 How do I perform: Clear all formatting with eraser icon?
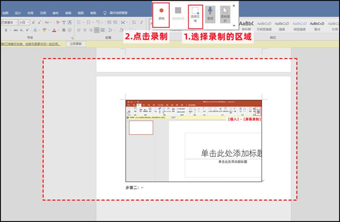point(58,22)
